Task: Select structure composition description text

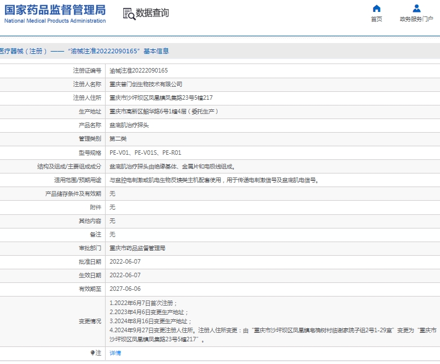Action: [x=172, y=167]
